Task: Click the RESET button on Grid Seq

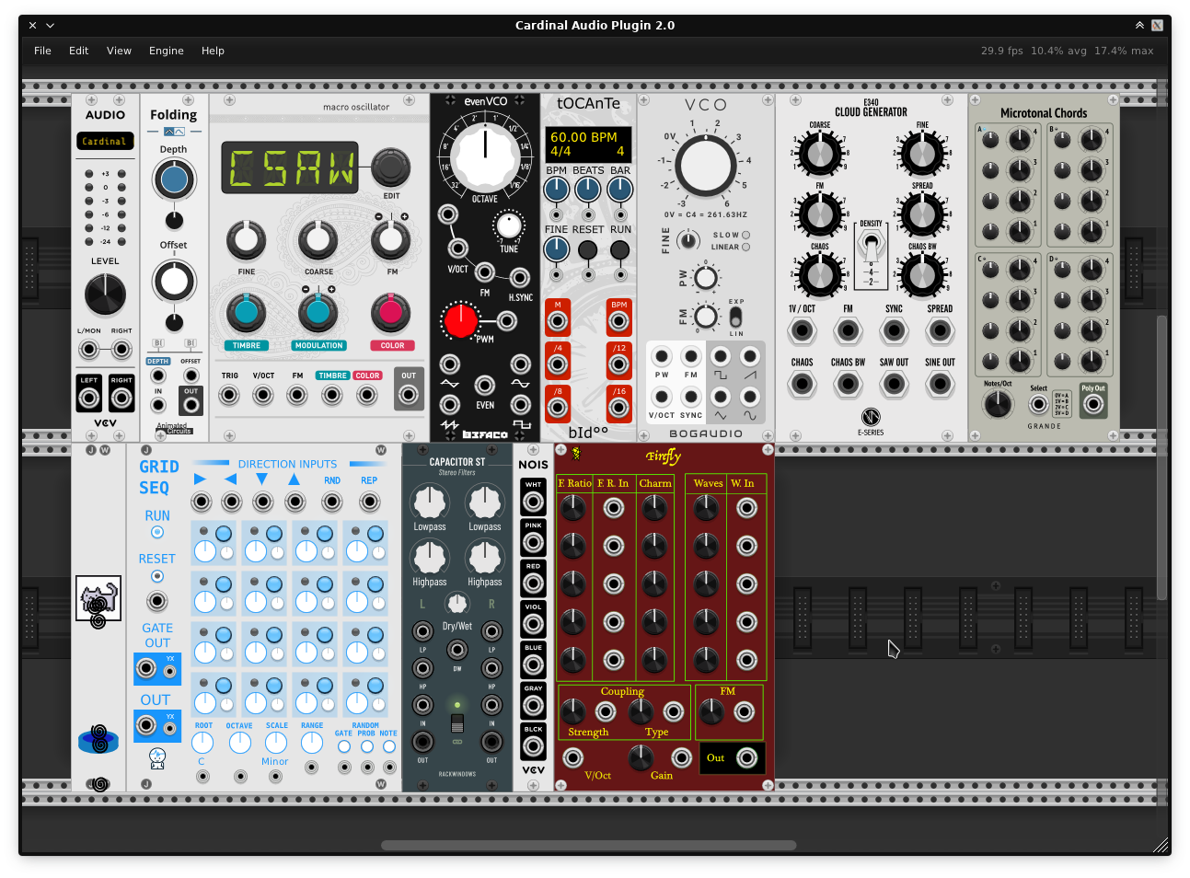Action: point(157,576)
